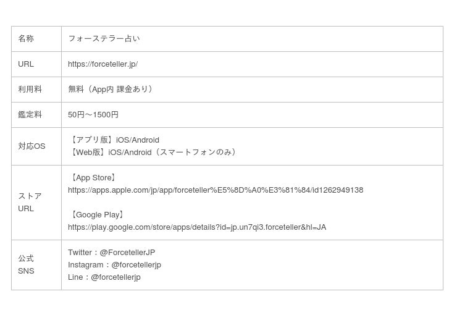Click the ストア URL row label
The image size is (457, 315).
point(30,203)
